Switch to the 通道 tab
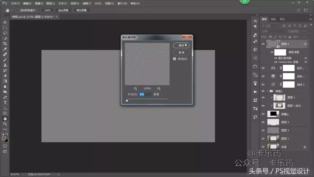The image size is (314, 177). click(273, 19)
